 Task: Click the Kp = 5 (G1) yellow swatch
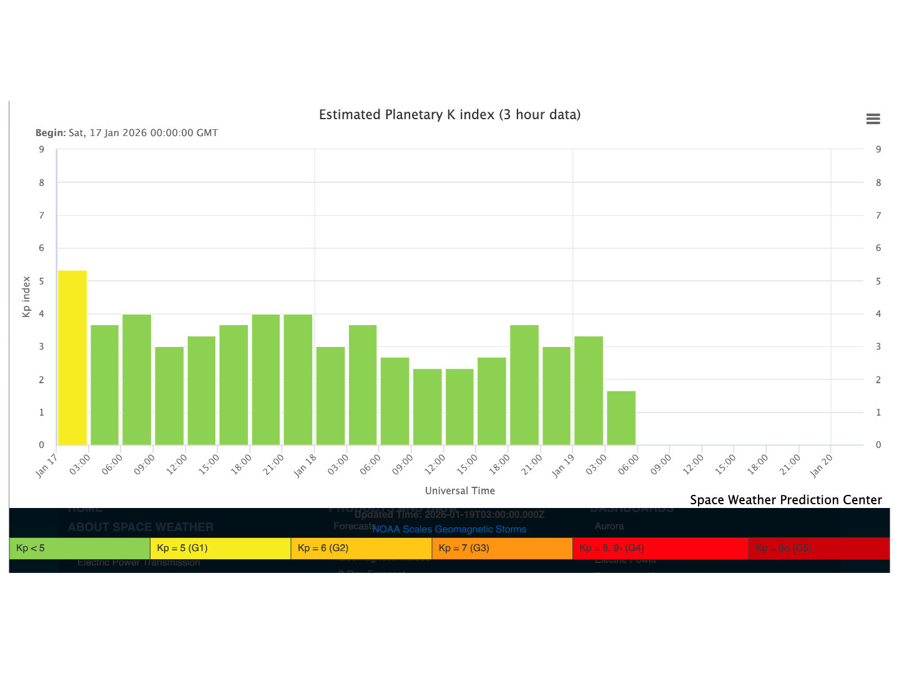pyautogui.click(x=220, y=549)
